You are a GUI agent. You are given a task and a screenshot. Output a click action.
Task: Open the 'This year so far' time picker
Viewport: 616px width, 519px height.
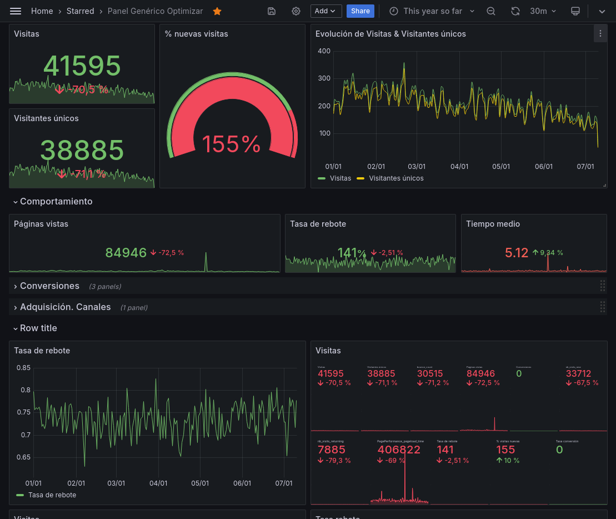point(432,11)
